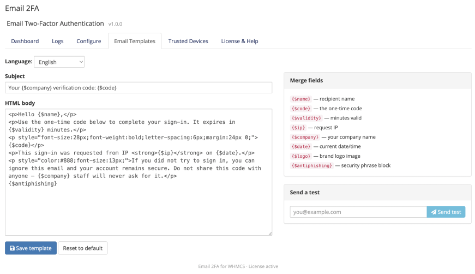Open the License & Help tab
Image resolution: width=475 pixels, height=274 pixels.
(x=239, y=41)
